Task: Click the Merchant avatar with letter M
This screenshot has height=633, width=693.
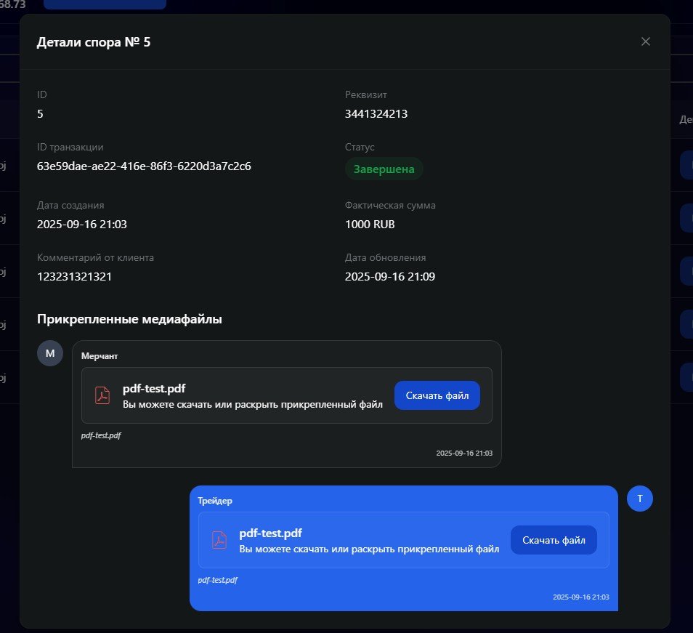Action: (x=50, y=353)
